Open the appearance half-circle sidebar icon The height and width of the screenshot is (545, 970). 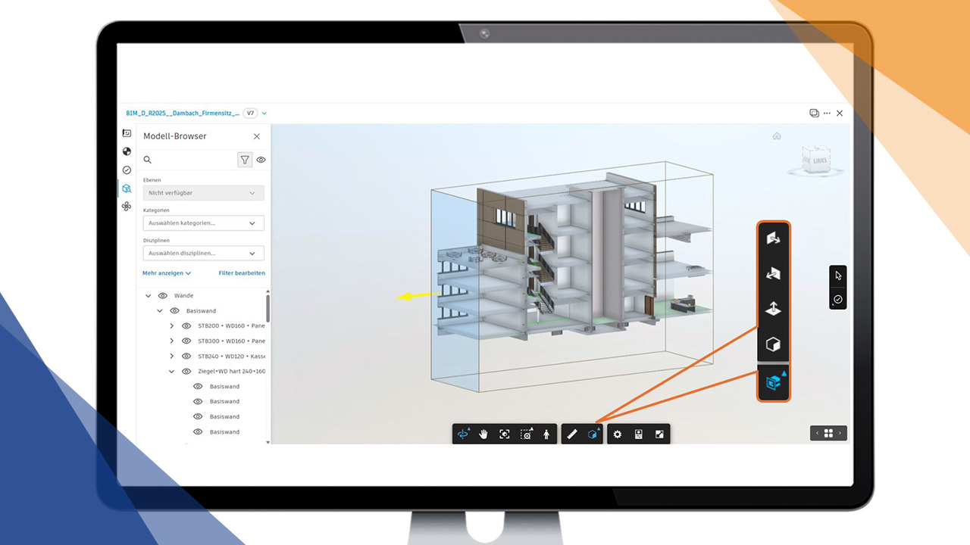pyautogui.click(x=127, y=151)
